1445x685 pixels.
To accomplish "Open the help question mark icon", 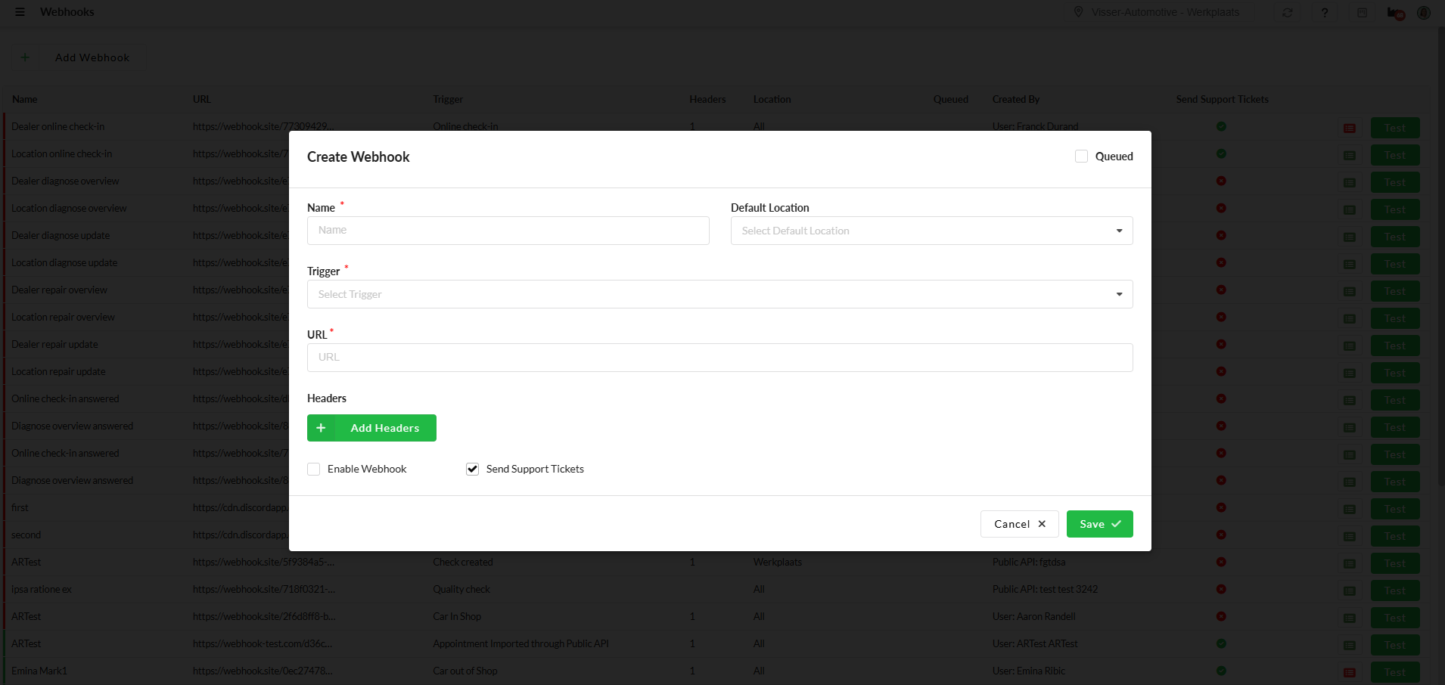I will point(1325,13).
